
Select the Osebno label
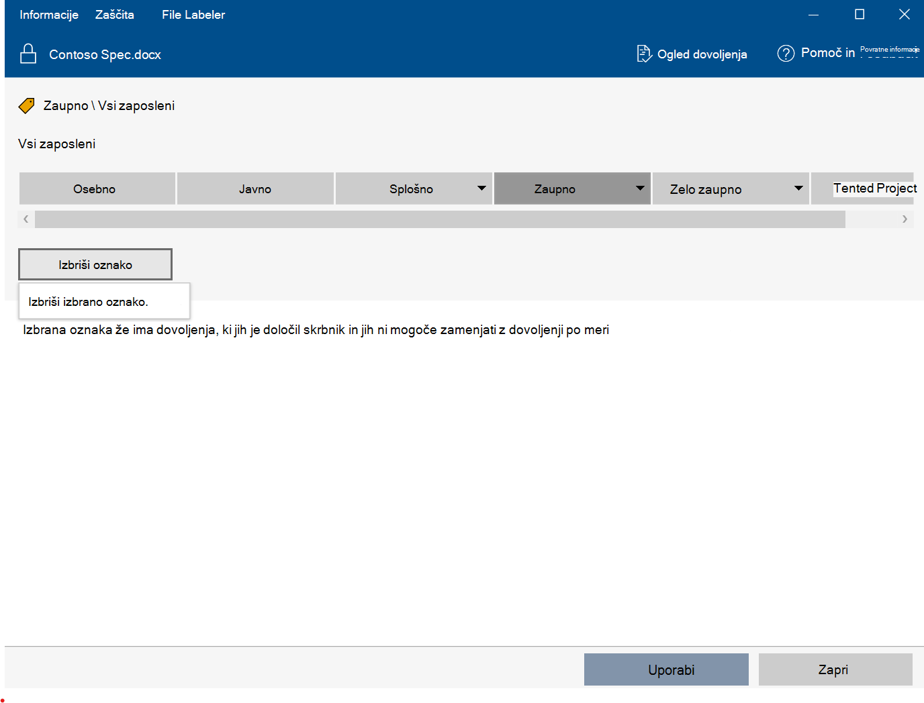(x=97, y=188)
